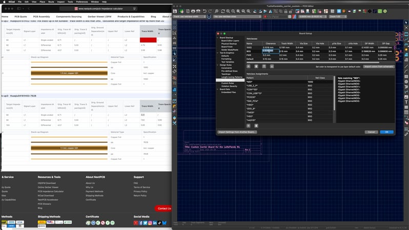Viewport: 409px width, 230px height.
Task: Add a new netclass with plus button
Action: (x=249, y=66)
